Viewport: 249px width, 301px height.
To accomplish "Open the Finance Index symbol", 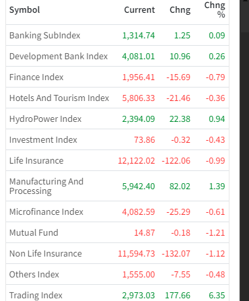I will coord(36,77).
